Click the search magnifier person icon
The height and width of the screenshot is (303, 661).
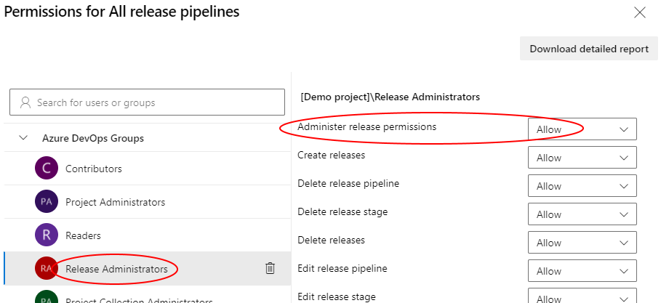[26, 102]
